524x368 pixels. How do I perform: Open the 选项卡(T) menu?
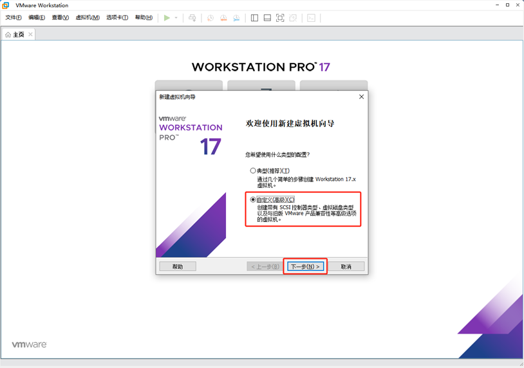coord(117,17)
